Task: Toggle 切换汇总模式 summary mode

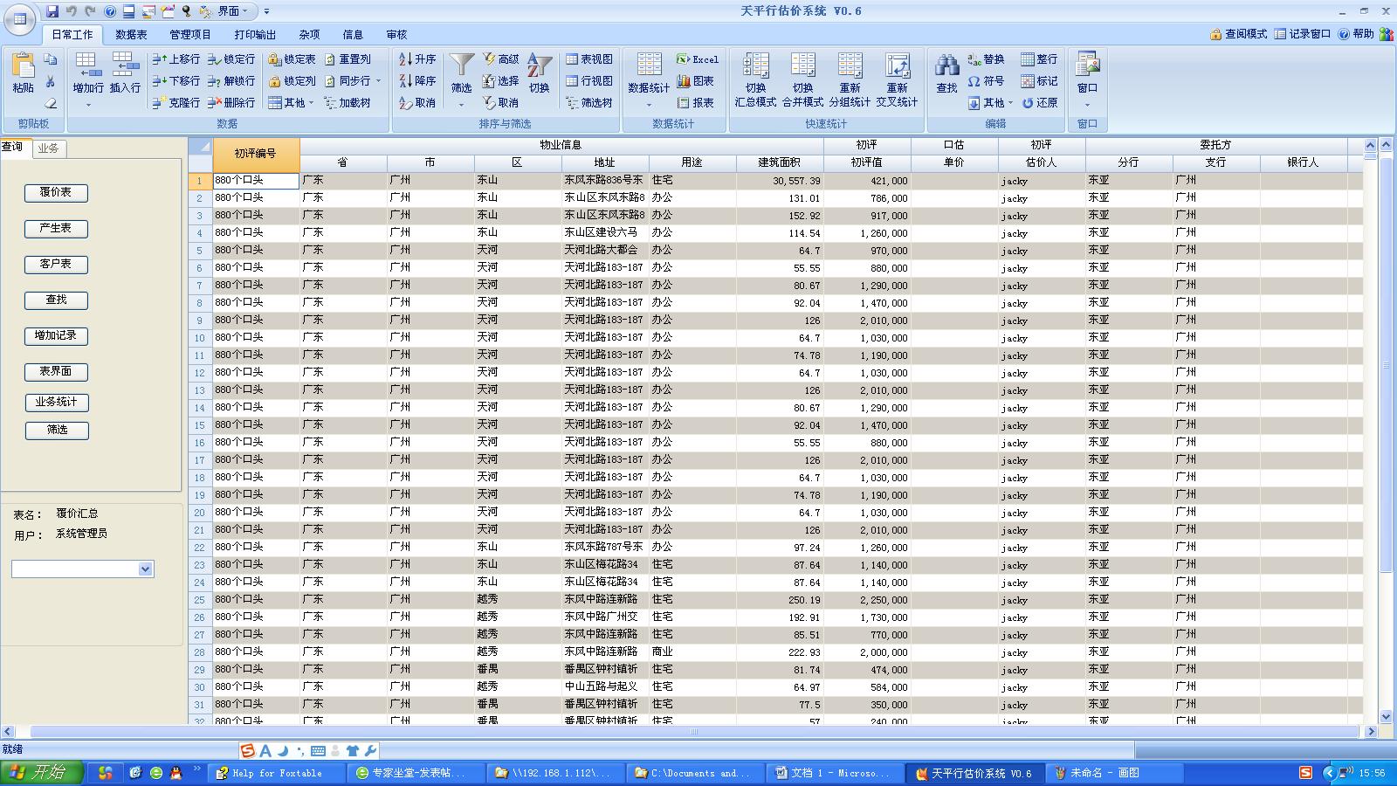Action: coord(755,79)
